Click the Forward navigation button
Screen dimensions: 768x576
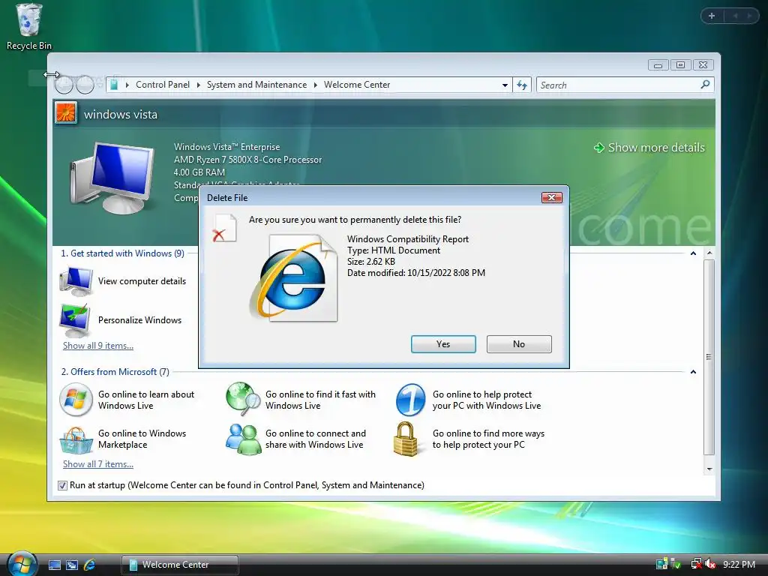pos(85,85)
